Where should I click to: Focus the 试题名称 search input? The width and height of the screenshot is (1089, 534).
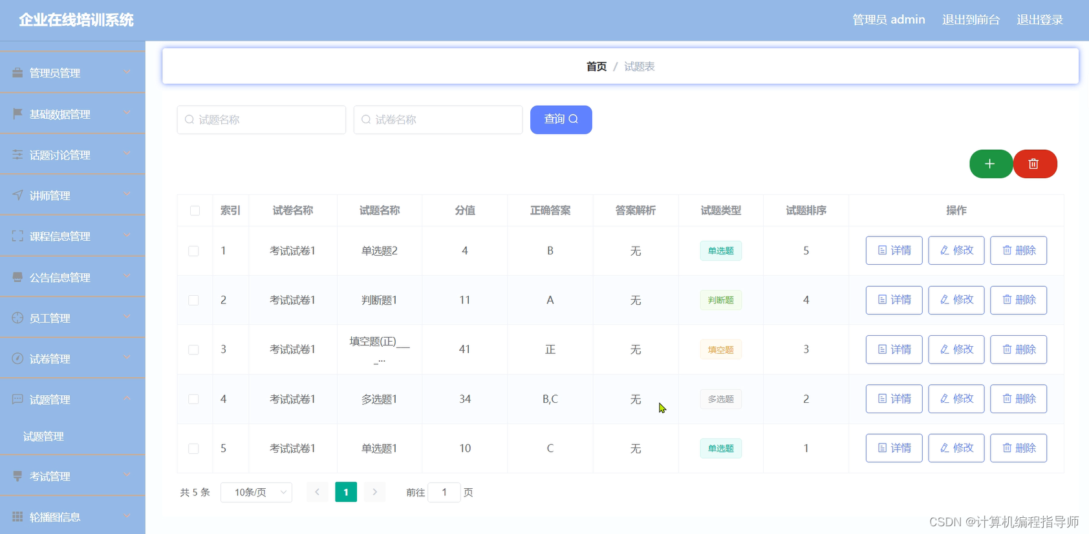261,119
